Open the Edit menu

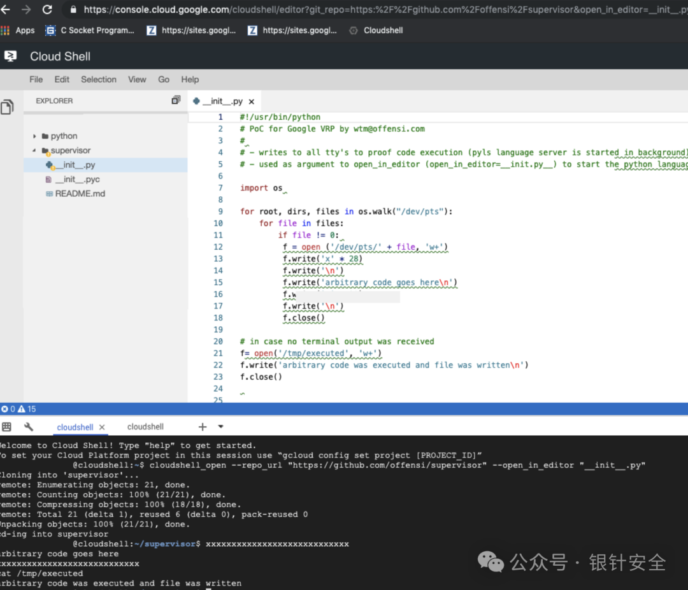tap(62, 80)
